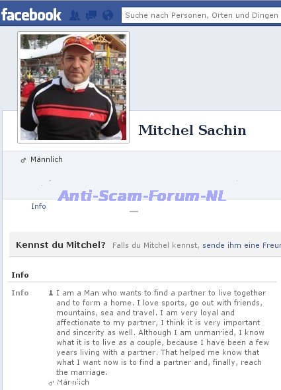Click the top Männlich gender text
Image resolution: width=281 pixels, height=390 pixels.
click(46, 159)
